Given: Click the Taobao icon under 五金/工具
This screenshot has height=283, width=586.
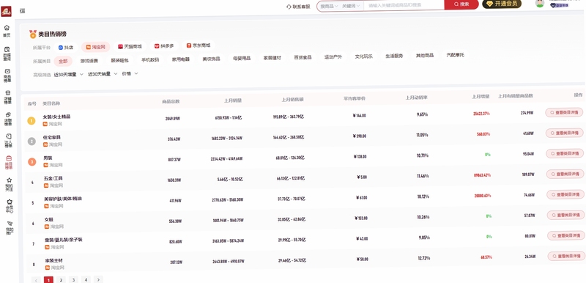Looking at the screenshot, I should (46, 185).
